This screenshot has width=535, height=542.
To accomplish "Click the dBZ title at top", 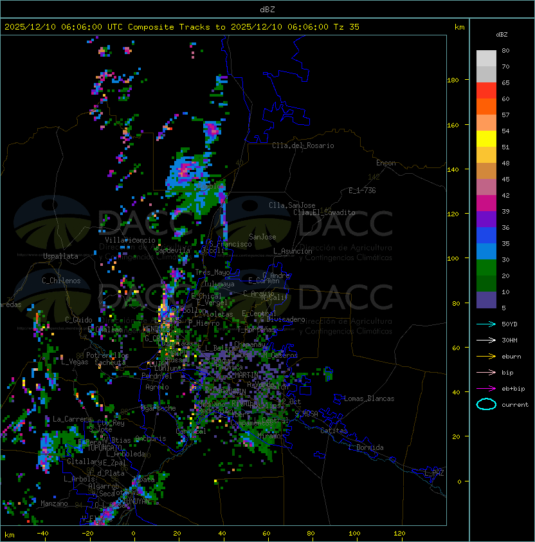I will pos(267,10).
